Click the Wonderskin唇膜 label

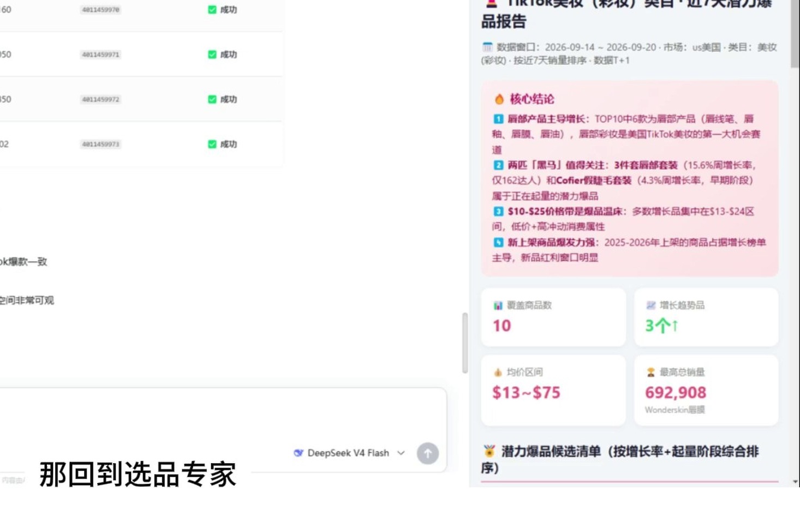point(674,410)
